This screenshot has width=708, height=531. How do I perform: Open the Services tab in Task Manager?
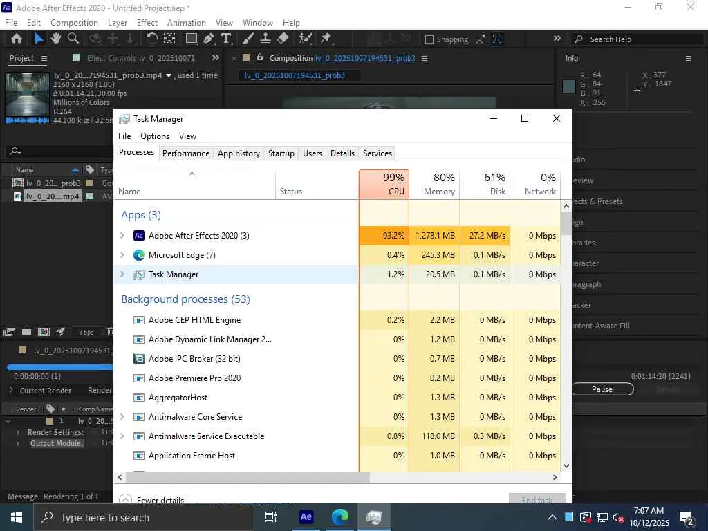click(x=378, y=153)
